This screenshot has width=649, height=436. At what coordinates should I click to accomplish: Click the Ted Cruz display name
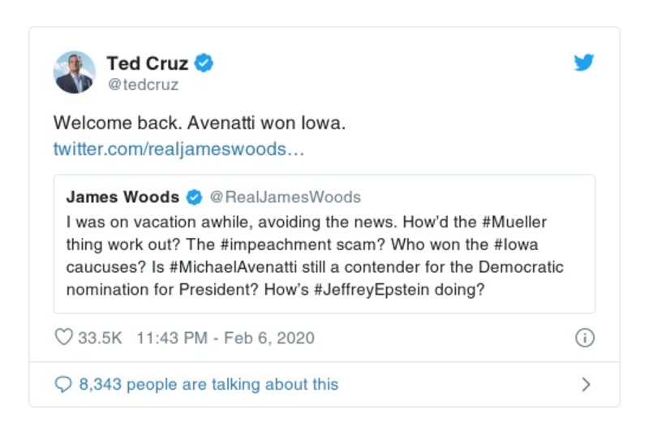147,63
